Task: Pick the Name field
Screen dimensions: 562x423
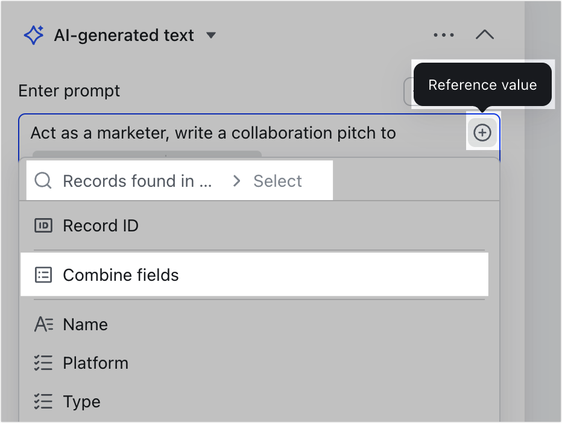Action: pos(259,325)
